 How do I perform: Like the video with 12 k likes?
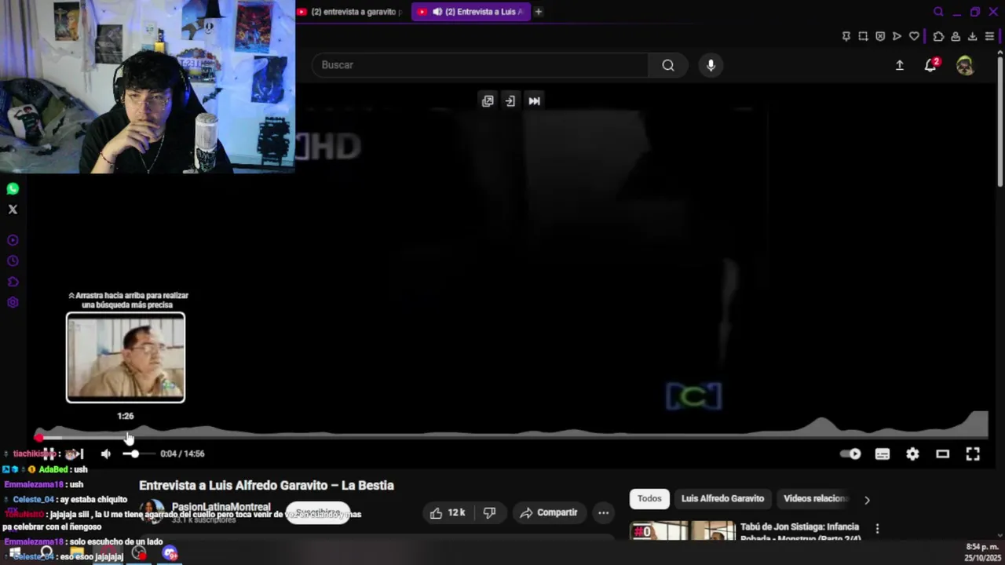[x=448, y=512]
